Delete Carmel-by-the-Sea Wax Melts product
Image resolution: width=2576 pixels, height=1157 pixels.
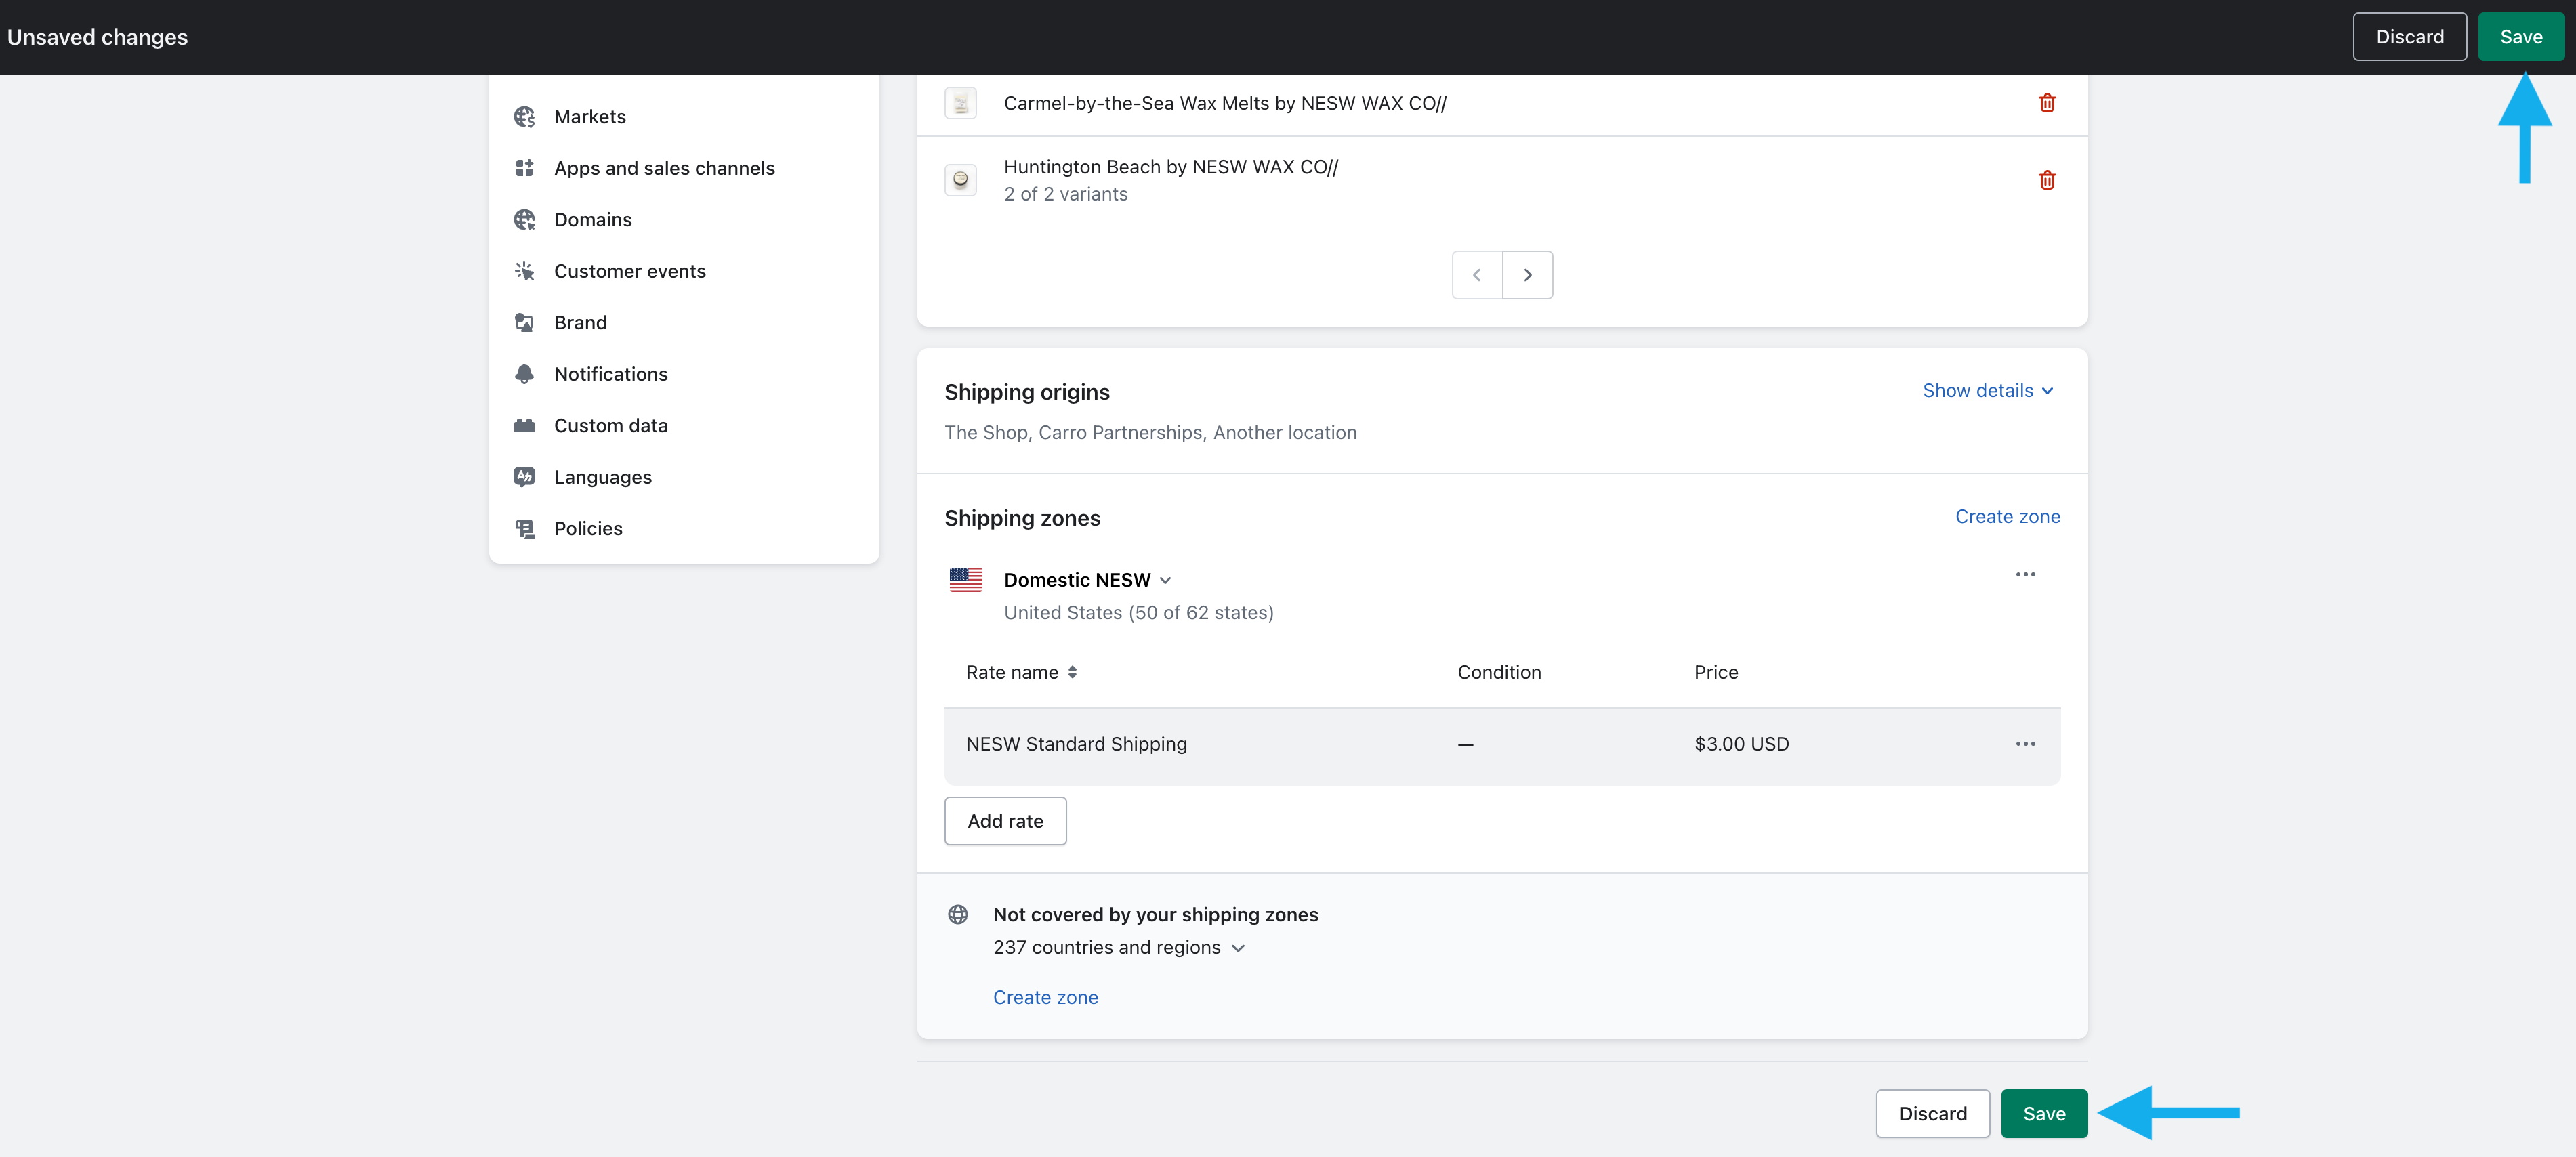[2046, 103]
